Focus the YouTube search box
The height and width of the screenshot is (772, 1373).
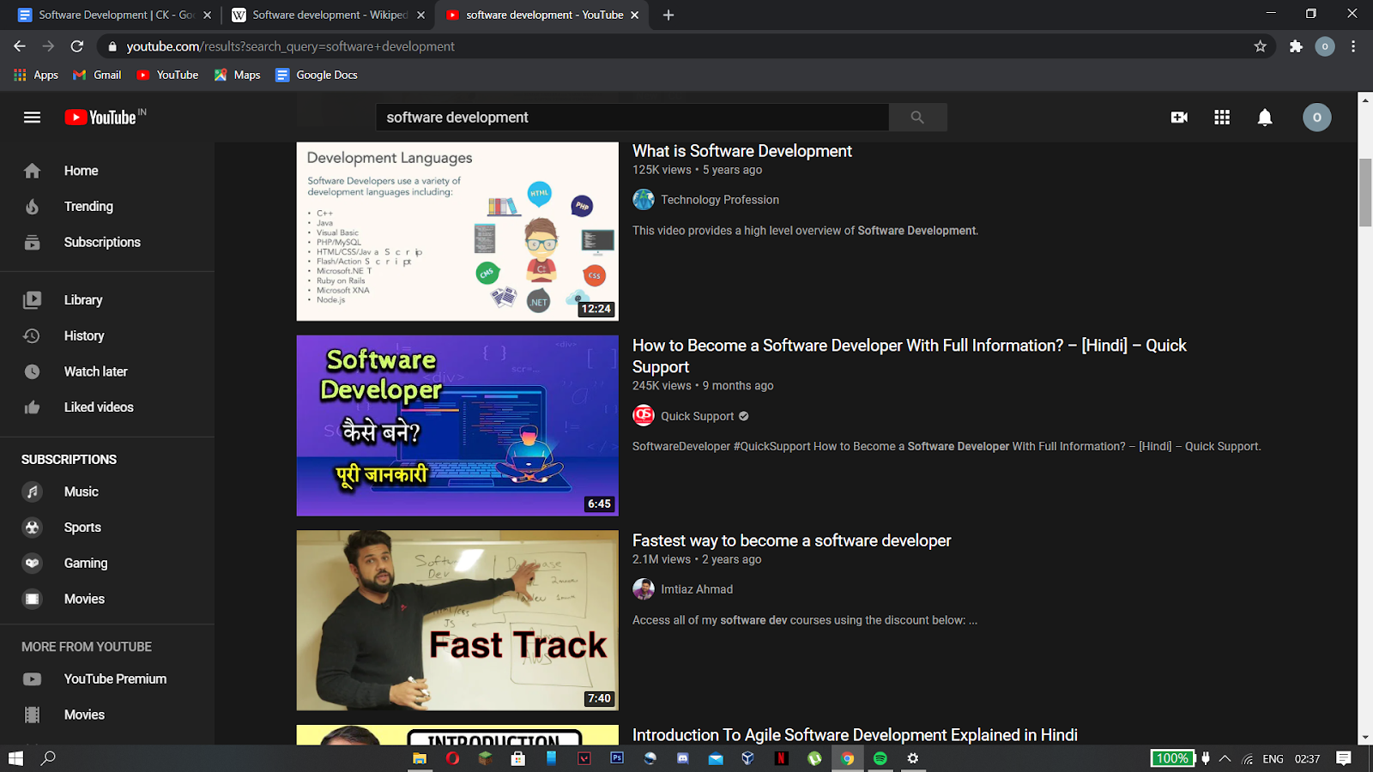point(632,118)
